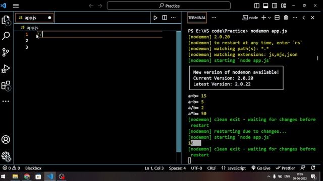Viewport: 323px width, 181px height.
Task: Close the terminal panel
Action: pos(312,18)
